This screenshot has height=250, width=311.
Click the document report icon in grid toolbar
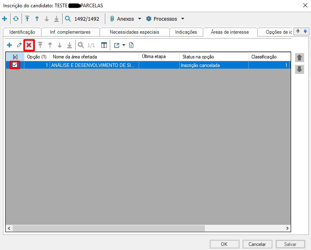(131, 45)
